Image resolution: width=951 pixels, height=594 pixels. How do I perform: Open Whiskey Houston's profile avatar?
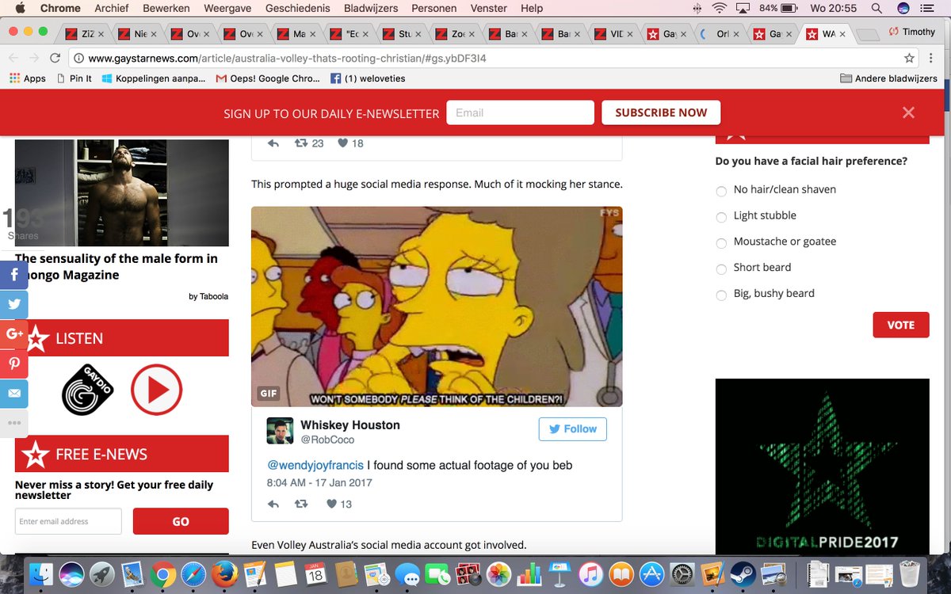pos(280,431)
